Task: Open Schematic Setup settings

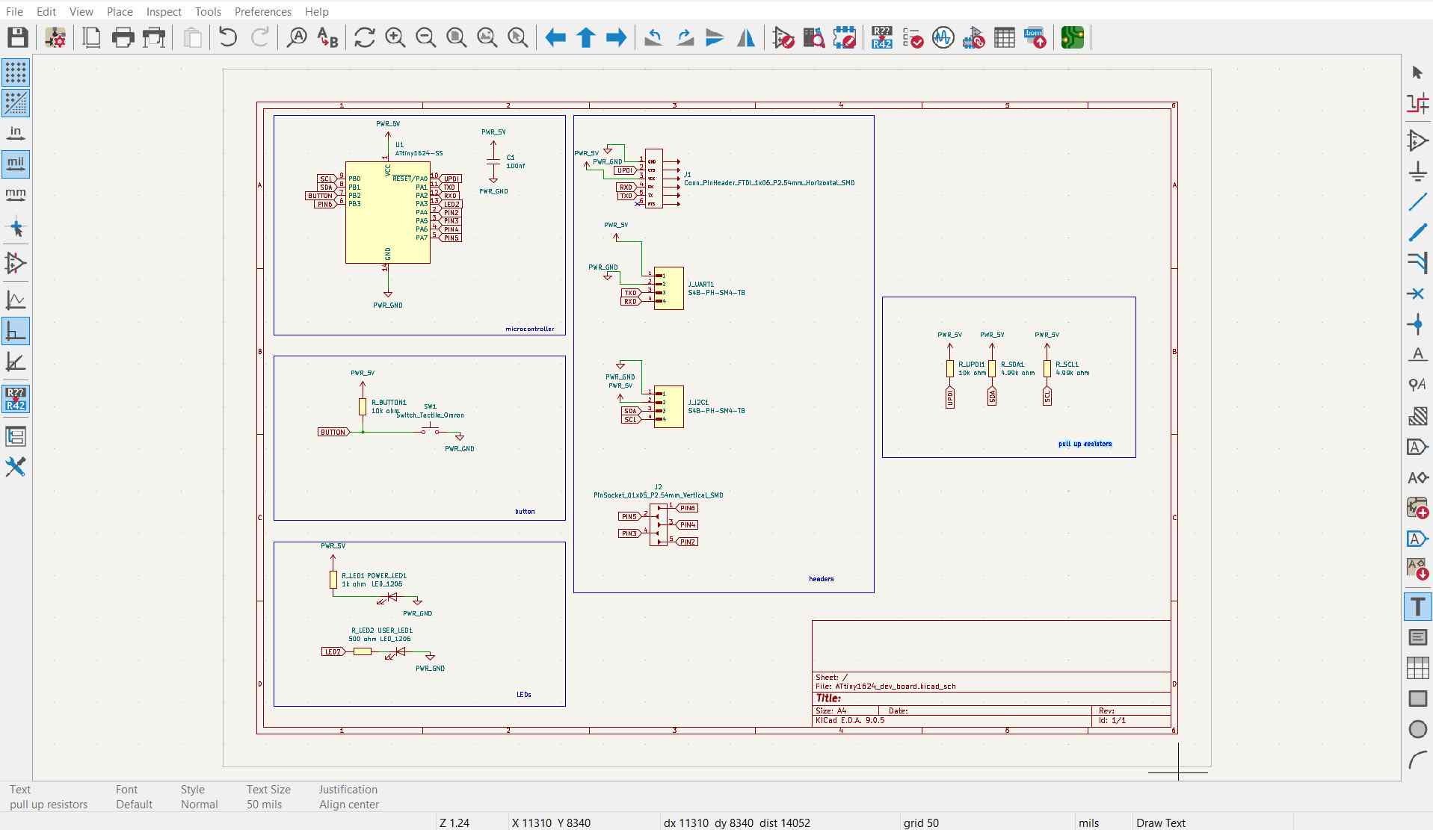Action: pos(56,37)
